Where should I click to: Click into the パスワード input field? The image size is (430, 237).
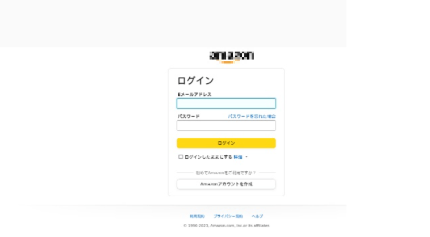point(226,125)
